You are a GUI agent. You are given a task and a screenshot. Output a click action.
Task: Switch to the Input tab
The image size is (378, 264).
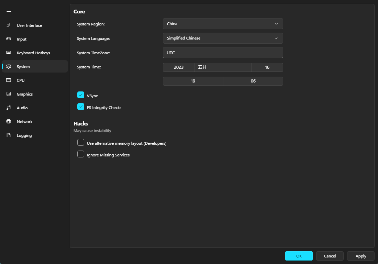pos(35,39)
